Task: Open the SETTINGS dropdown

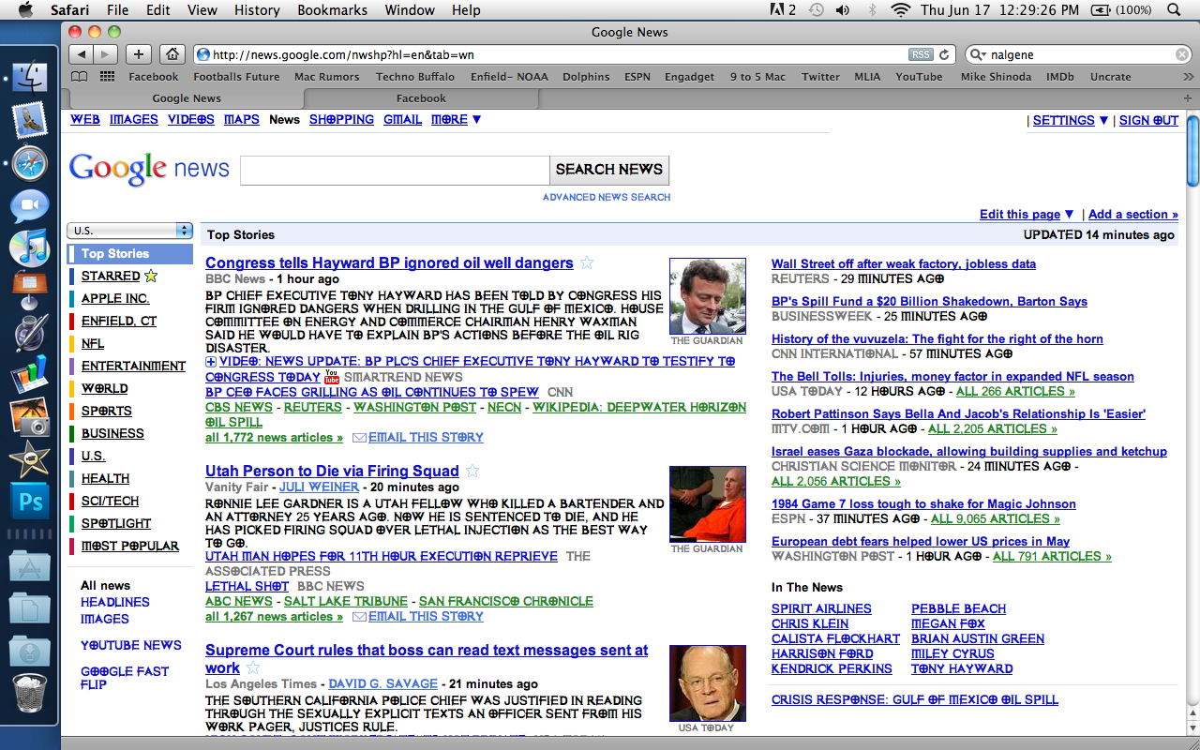Action: pos(1071,120)
